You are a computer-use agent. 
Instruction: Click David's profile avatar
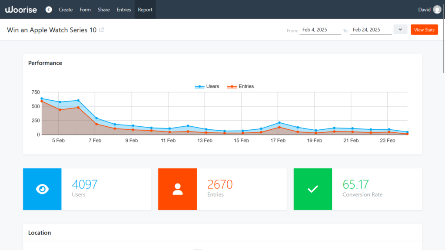click(x=437, y=10)
